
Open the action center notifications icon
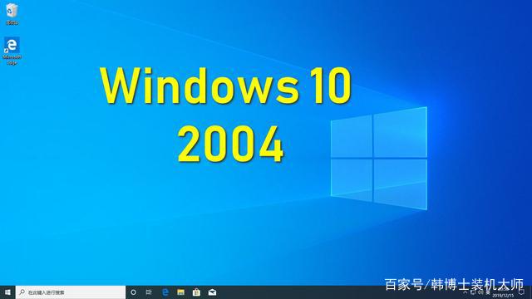522,292
